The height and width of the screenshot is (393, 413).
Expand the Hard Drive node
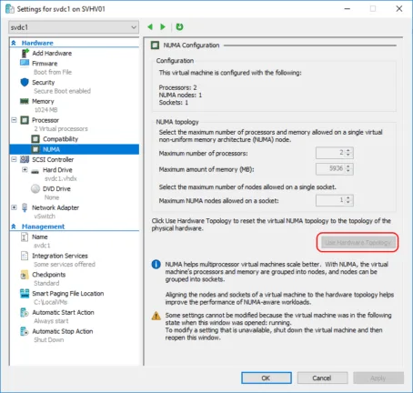coord(25,170)
